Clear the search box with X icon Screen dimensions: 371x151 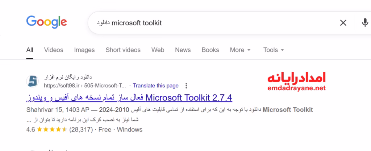[343, 23]
